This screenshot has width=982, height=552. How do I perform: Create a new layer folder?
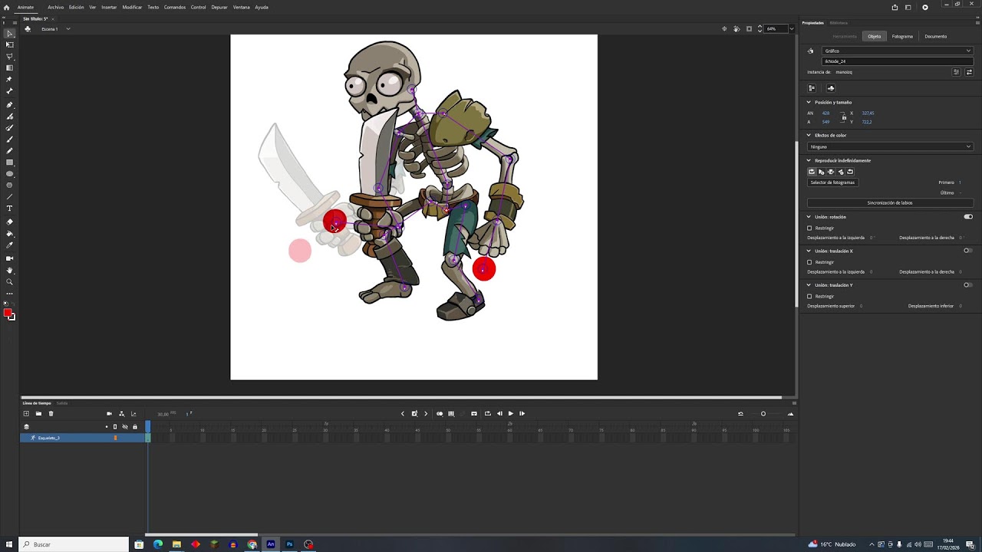coord(38,414)
